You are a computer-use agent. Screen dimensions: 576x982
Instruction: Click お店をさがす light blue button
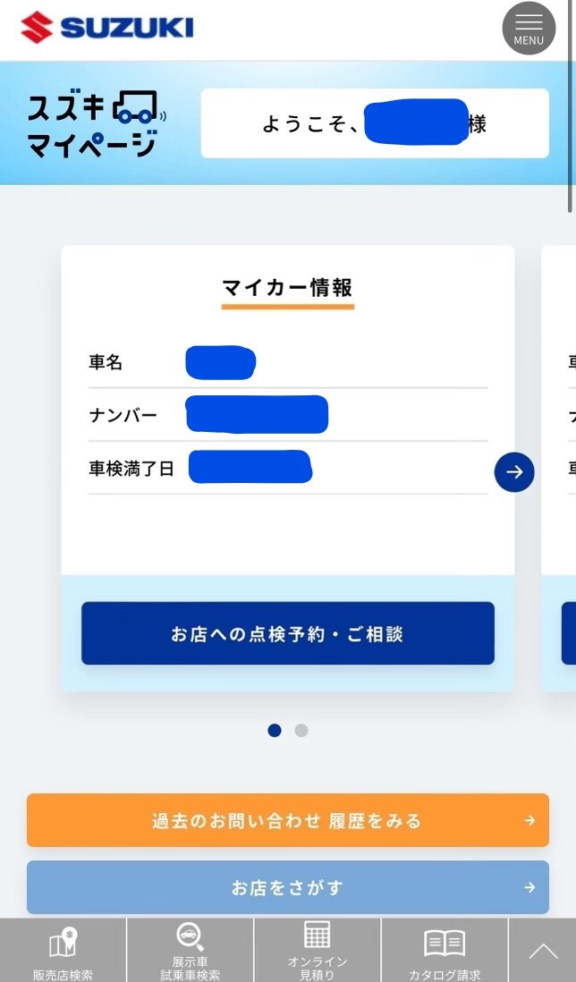[288, 887]
